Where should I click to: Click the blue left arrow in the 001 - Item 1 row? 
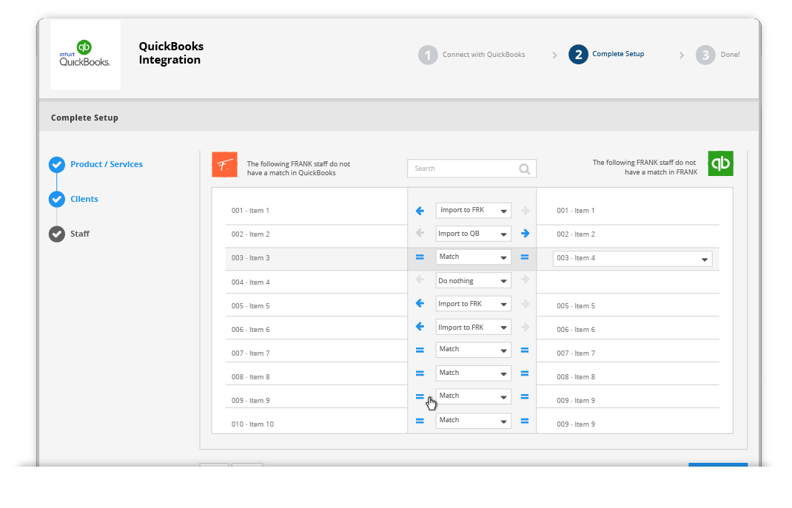coord(420,211)
